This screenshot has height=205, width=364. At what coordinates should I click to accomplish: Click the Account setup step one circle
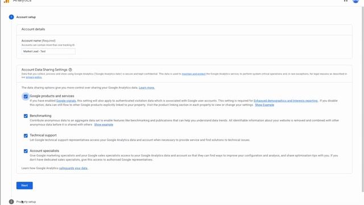click(x=11, y=17)
